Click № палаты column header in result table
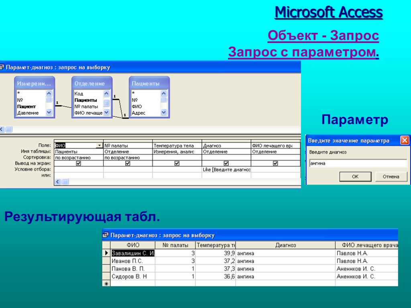The height and width of the screenshot is (308, 411). pyautogui.click(x=175, y=245)
